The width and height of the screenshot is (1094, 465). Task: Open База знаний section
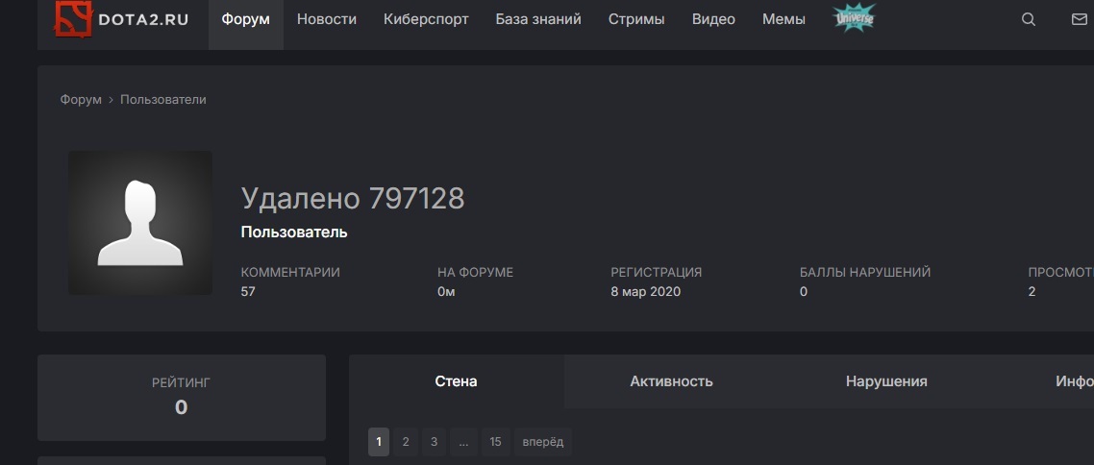(538, 19)
